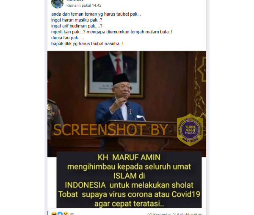Click post line "ingat arif budiman pak....?"
The height and width of the screenshot is (215, 254).
pyautogui.click(x=77, y=26)
